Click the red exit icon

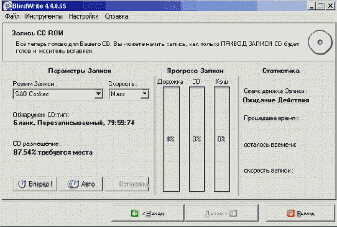(291, 213)
